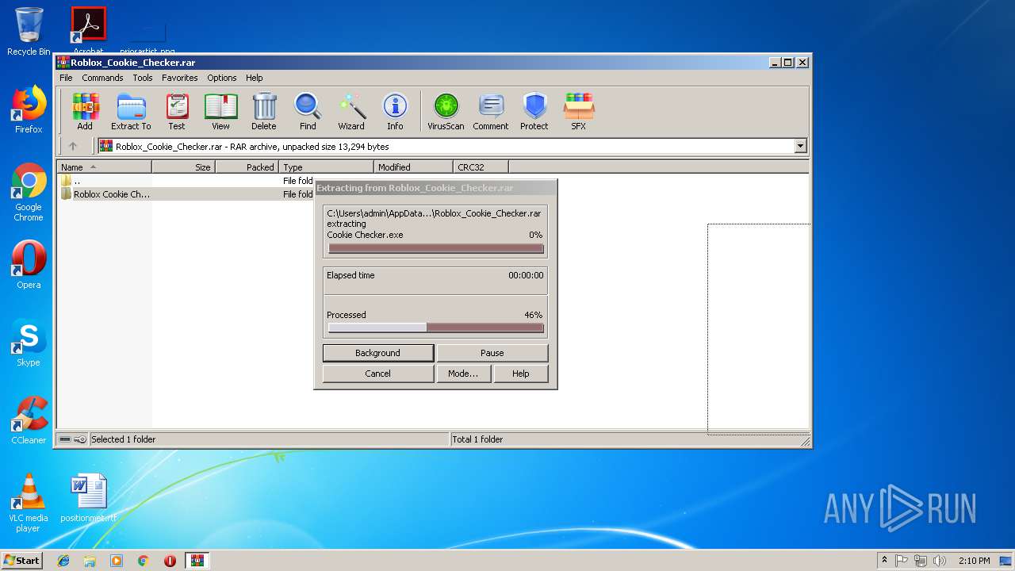Select the Roblox Cookie Ch... folder row
This screenshot has height=571, width=1015.
(186, 194)
